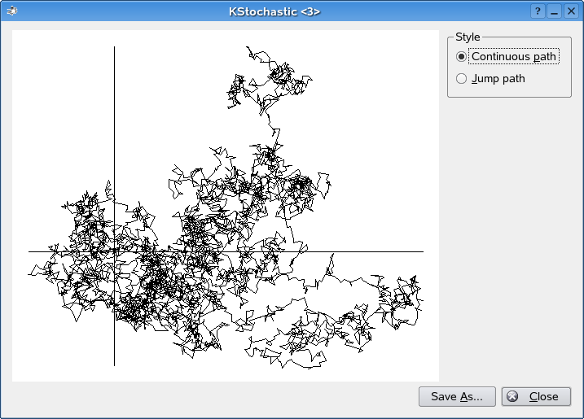Select the Jump path radio button
The height and width of the screenshot is (419, 584).
point(462,79)
